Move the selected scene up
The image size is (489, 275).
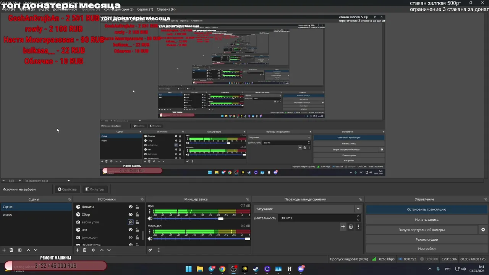pyautogui.click(x=28, y=250)
